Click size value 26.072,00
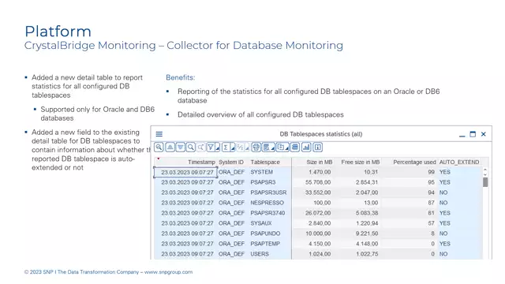 coord(318,213)
